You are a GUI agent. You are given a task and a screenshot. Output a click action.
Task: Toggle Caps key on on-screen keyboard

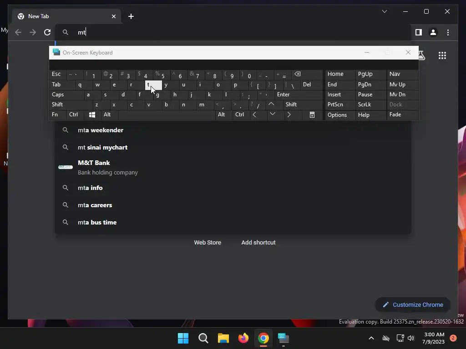point(66,95)
